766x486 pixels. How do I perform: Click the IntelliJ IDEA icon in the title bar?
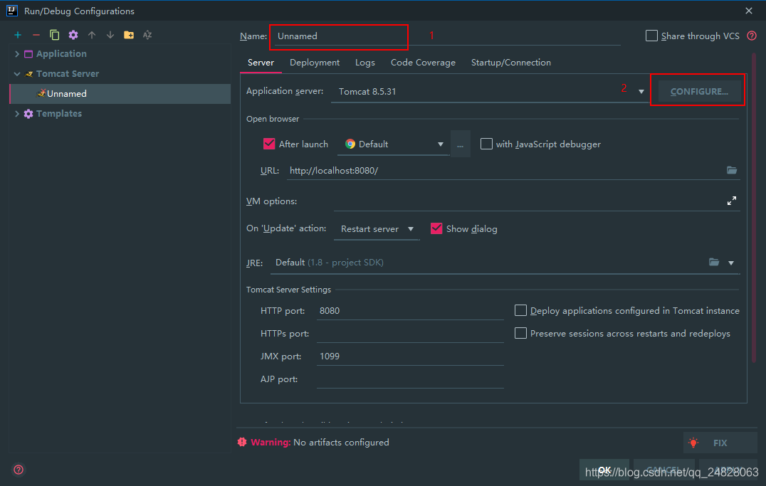(x=12, y=10)
